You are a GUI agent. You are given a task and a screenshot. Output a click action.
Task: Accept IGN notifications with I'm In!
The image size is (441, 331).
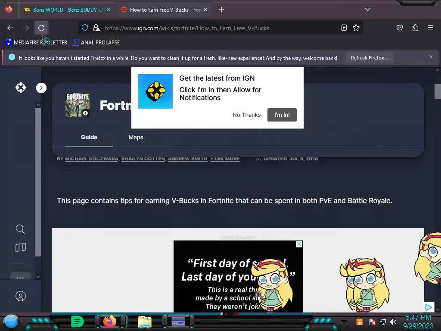[282, 115]
